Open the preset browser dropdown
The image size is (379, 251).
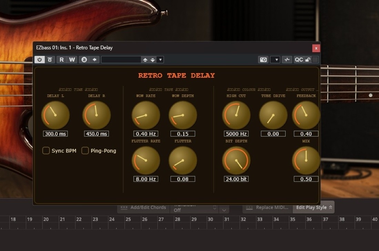pyautogui.click(x=160, y=59)
